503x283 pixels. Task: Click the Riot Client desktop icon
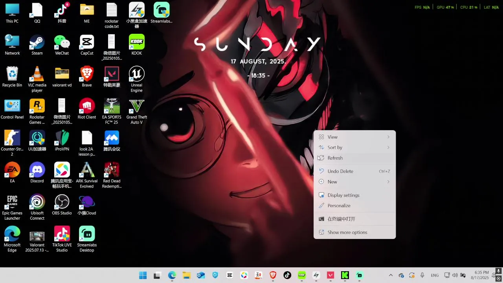[87, 109]
